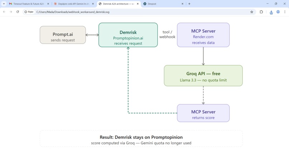Viewport: 289px width, 153px height.
Task: Focus the address bar file path
Action: pyautogui.click(x=73, y=12)
